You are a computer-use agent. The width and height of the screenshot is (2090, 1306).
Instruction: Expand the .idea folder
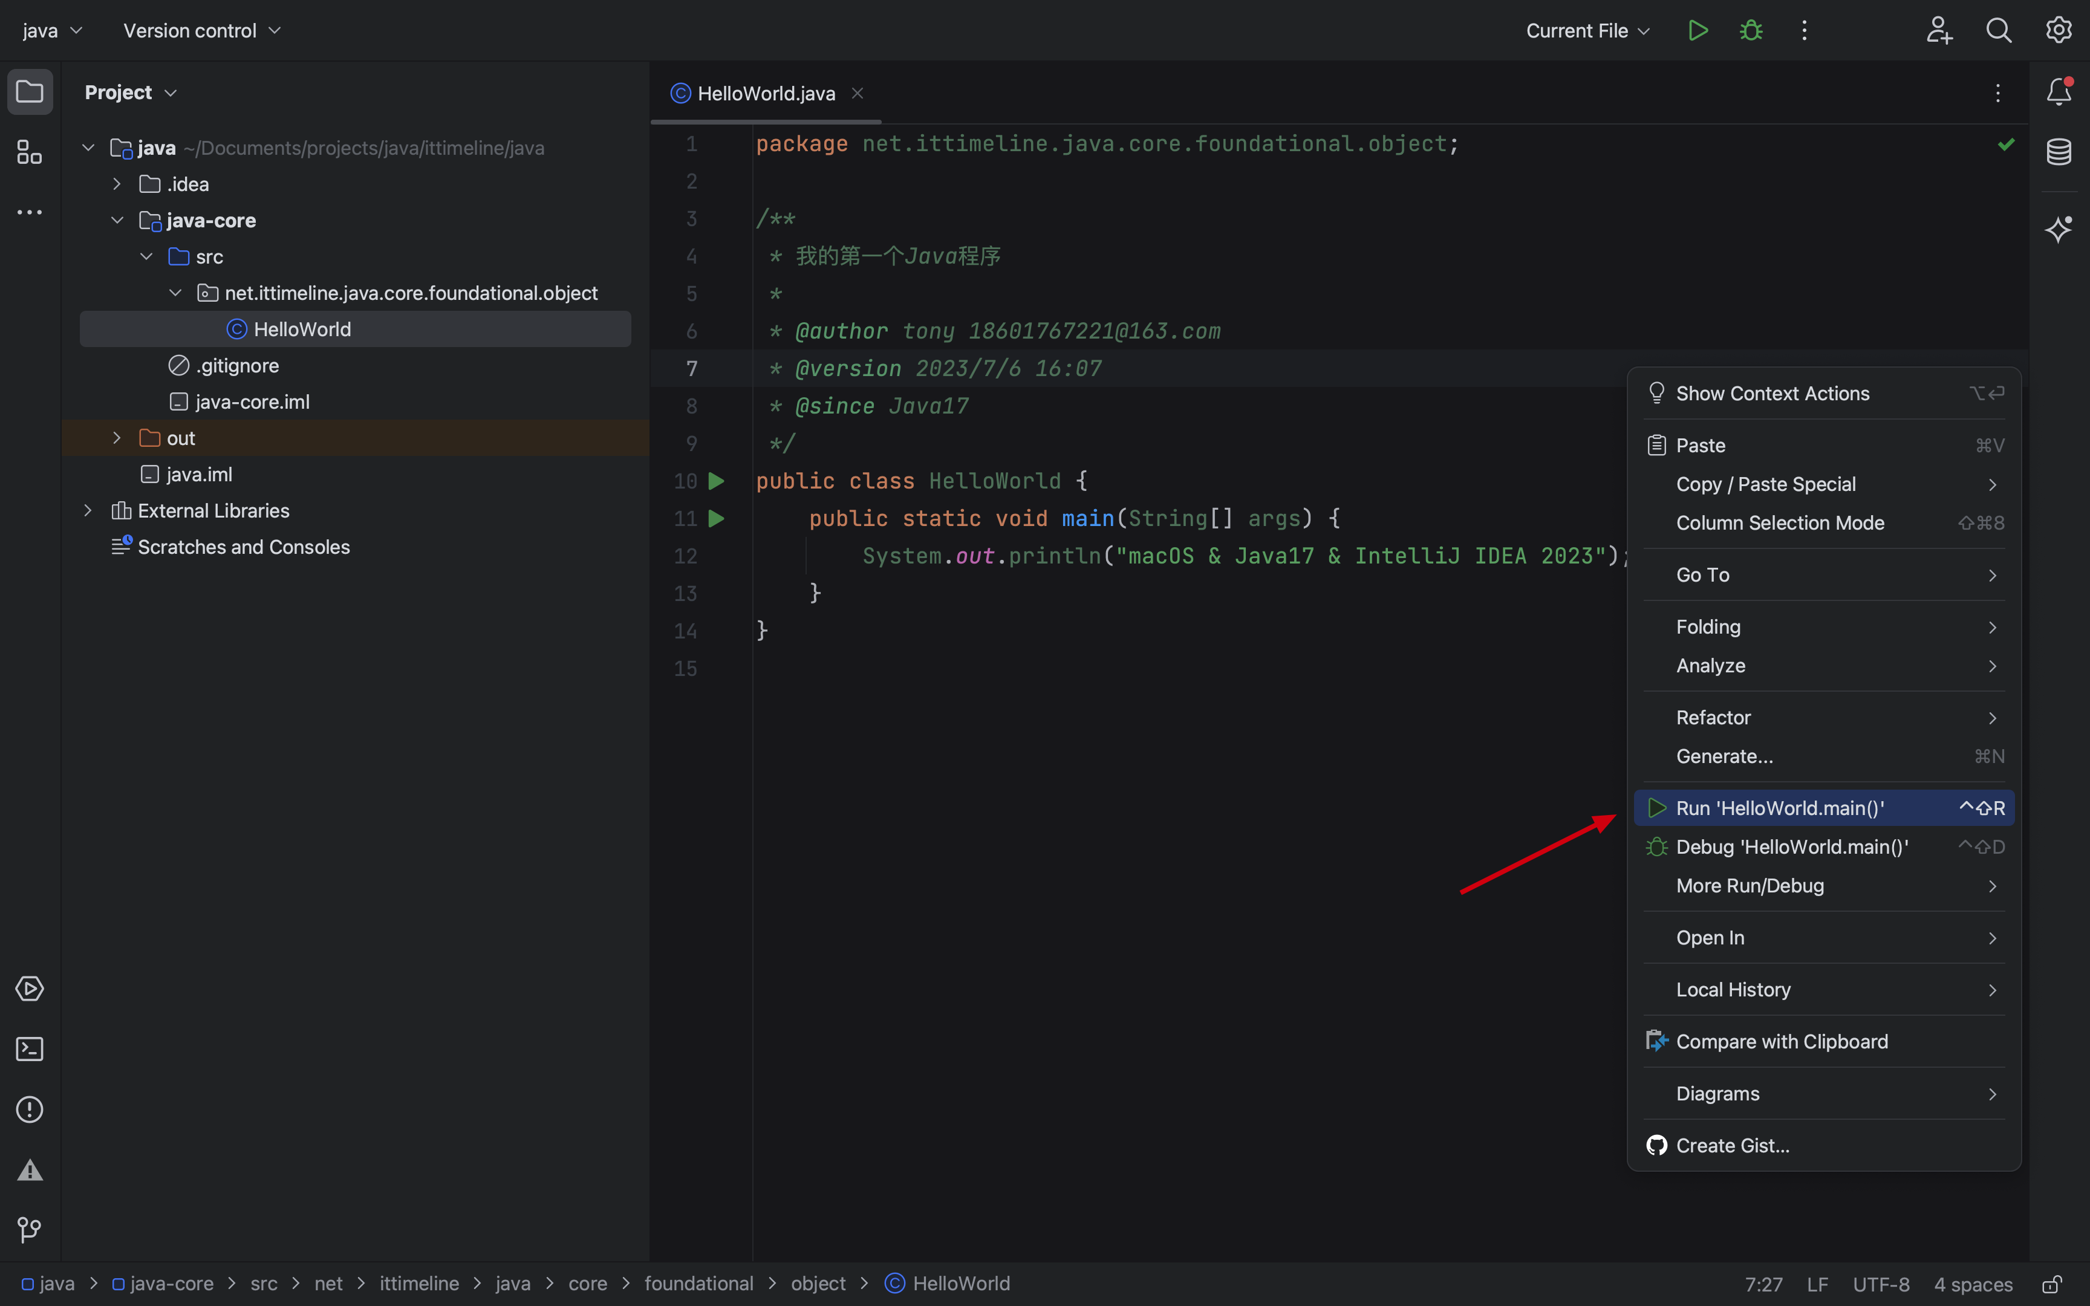pyautogui.click(x=117, y=184)
